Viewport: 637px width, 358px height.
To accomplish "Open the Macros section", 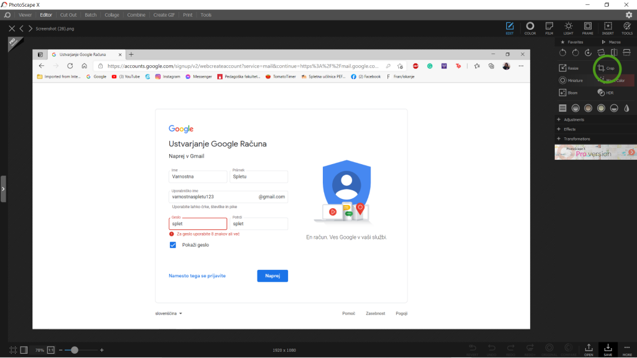I will (611, 42).
